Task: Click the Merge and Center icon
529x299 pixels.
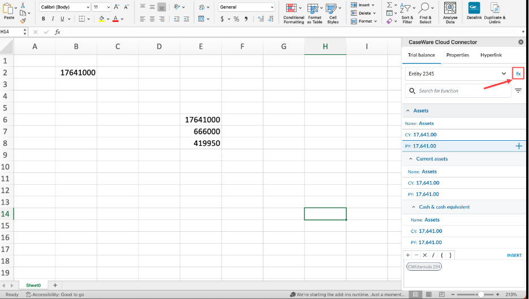Action: click(x=201, y=19)
